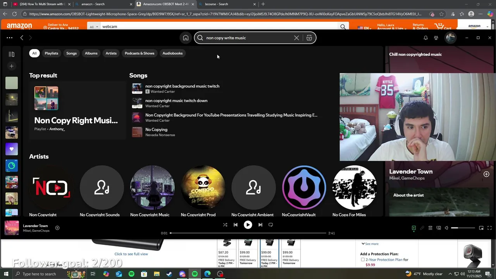Open Windows Start menu
This screenshot has height=279, width=496.
coord(6,274)
